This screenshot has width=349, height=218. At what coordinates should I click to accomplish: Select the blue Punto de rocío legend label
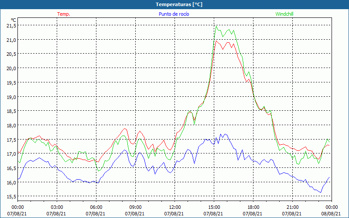click(174, 14)
